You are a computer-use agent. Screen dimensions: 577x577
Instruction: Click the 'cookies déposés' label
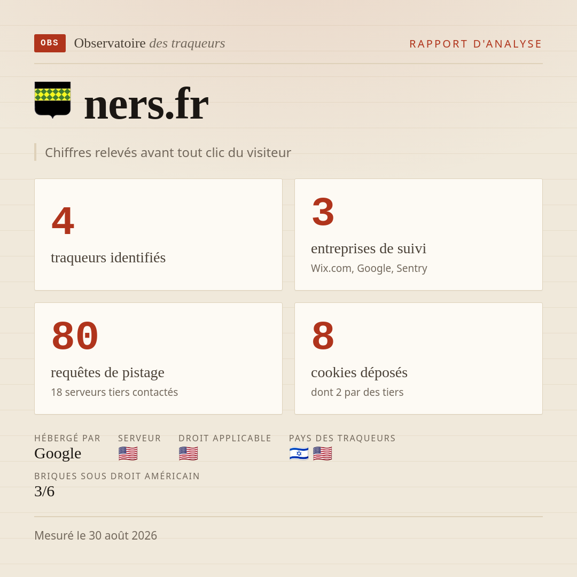(359, 373)
